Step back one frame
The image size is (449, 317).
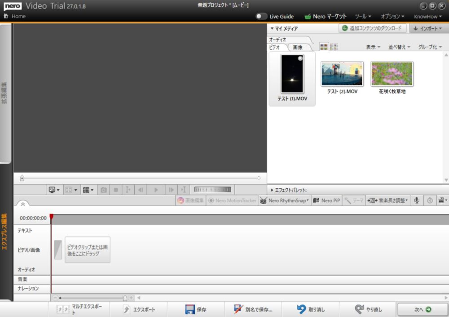pyautogui.click(x=141, y=190)
